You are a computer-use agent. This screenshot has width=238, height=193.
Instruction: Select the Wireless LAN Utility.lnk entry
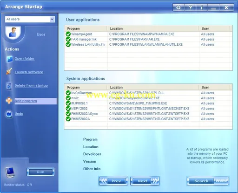pos(88,44)
